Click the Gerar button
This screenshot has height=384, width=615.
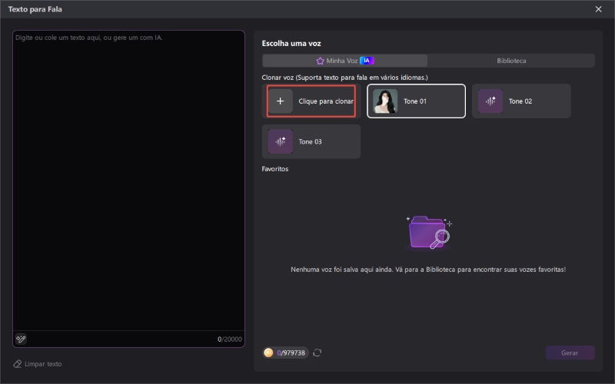point(570,353)
